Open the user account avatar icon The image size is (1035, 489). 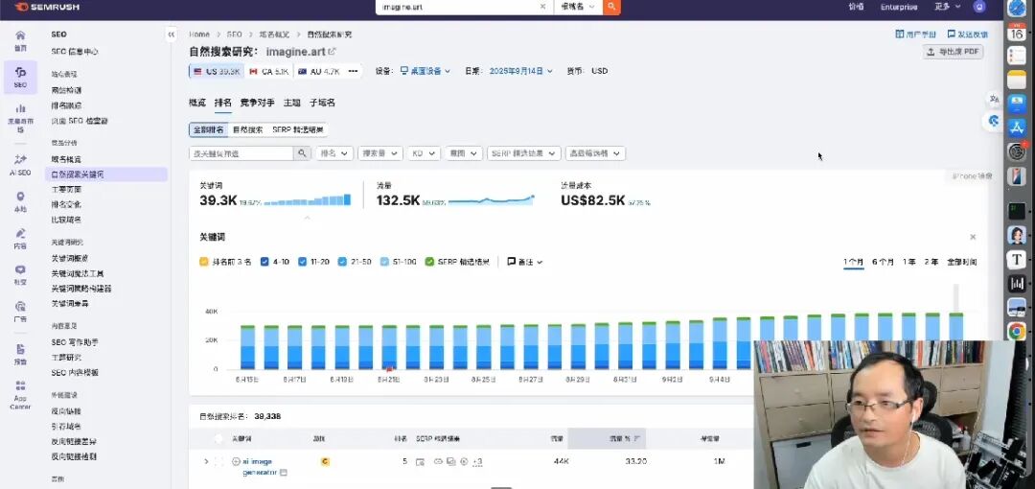tap(979, 7)
